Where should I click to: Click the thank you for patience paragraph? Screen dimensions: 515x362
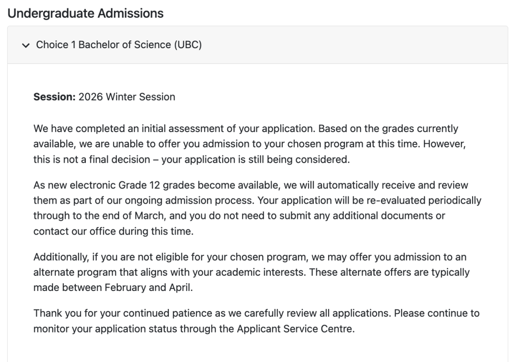pos(256,321)
